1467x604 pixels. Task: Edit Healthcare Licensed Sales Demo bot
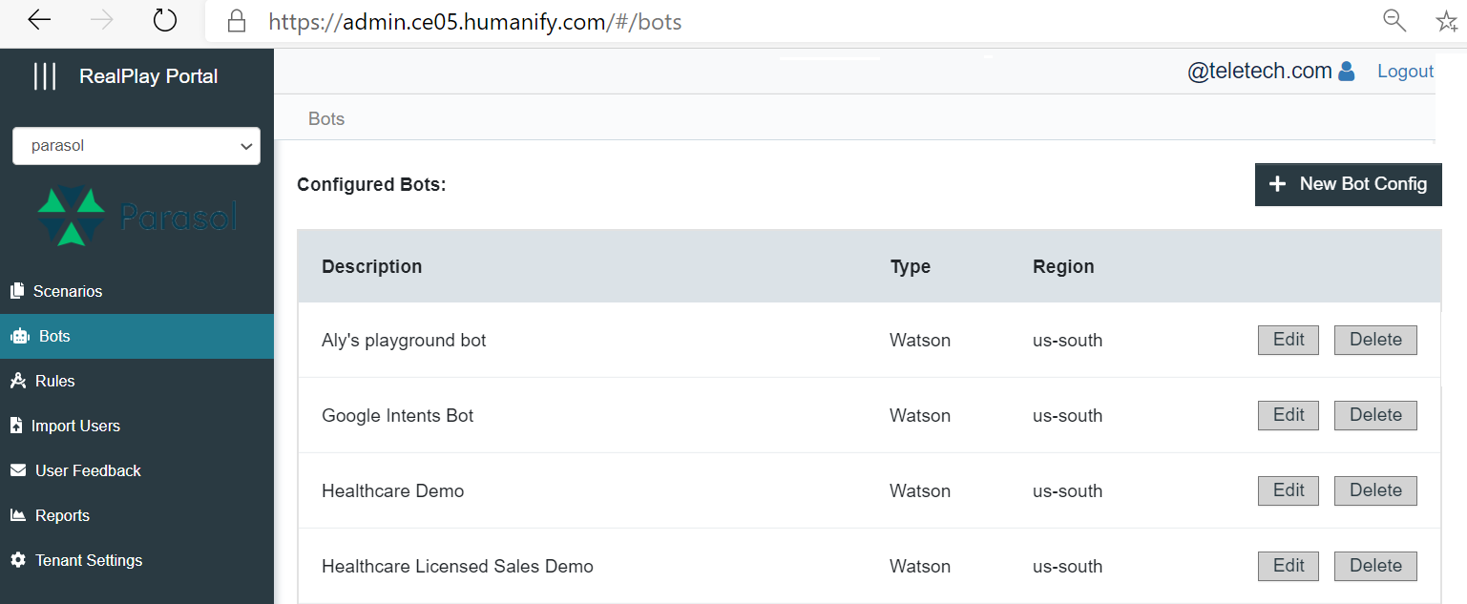click(x=1289, y=566)
